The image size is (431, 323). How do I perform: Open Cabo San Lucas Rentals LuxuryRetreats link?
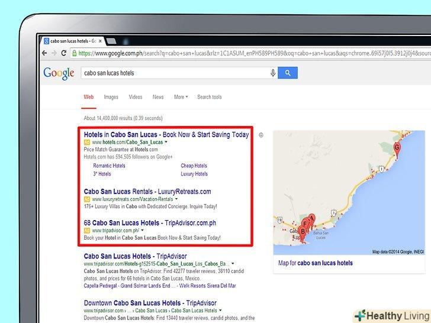(x=147, y=192)
